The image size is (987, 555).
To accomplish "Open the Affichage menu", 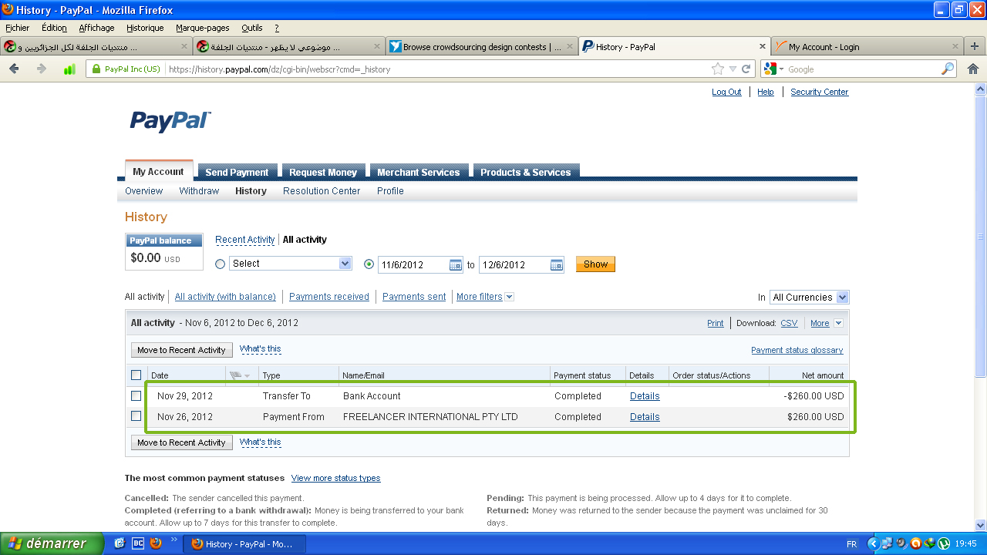I will [x=96, y=28].
